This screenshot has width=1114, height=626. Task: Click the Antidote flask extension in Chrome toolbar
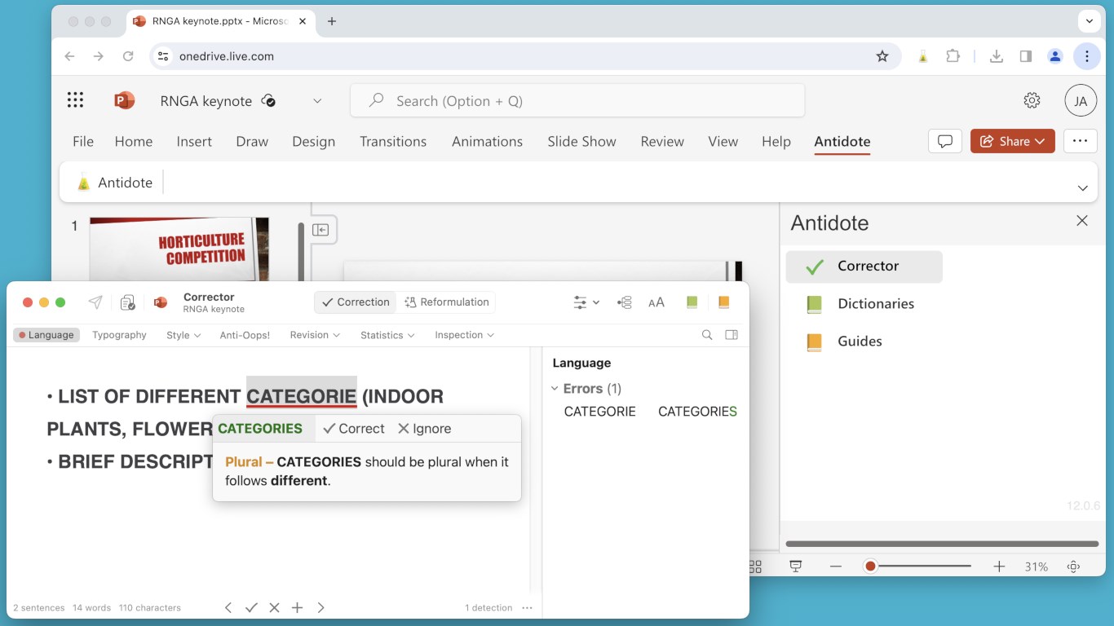922,56
